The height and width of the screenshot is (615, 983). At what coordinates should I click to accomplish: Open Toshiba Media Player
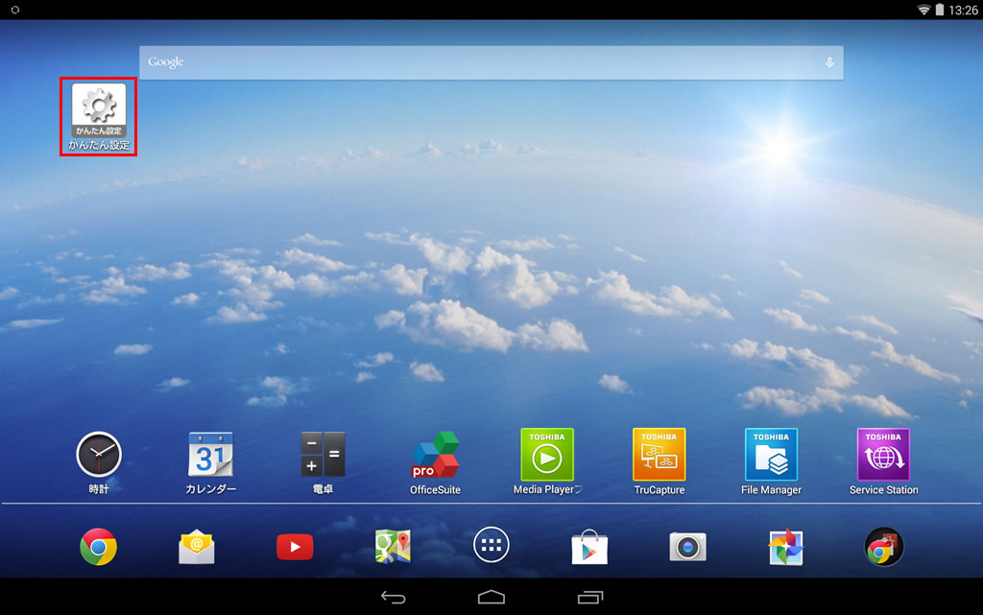[x=547, y=455]
